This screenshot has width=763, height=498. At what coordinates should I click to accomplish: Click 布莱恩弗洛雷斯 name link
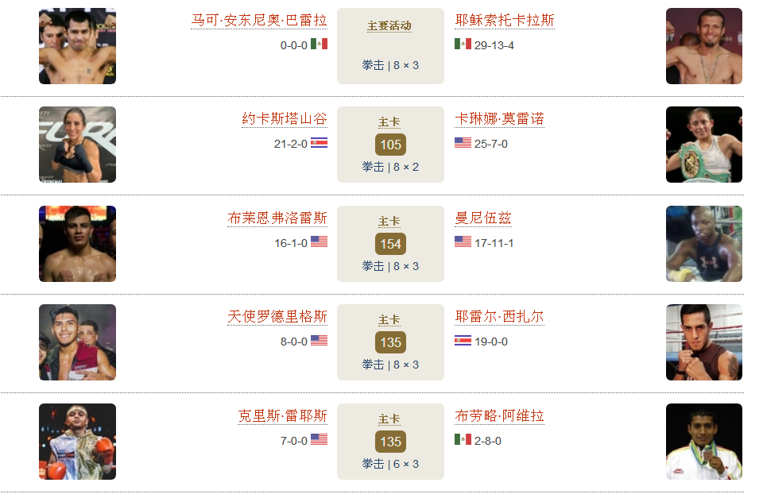coord(277,218)
